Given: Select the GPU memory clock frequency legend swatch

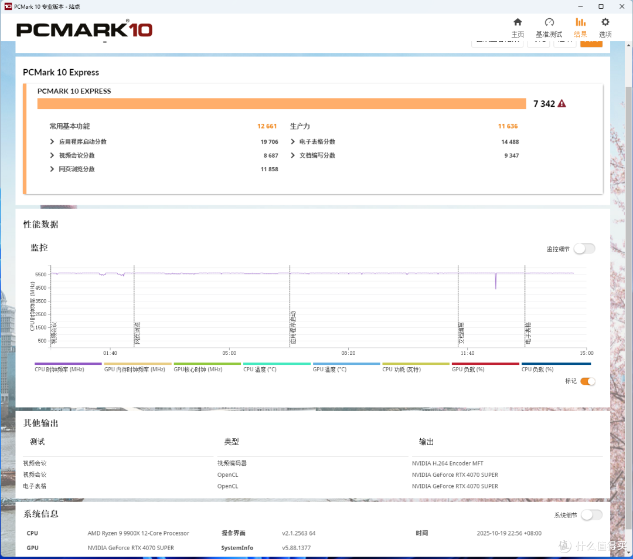Looking at the screenshot, I should 138,364.
